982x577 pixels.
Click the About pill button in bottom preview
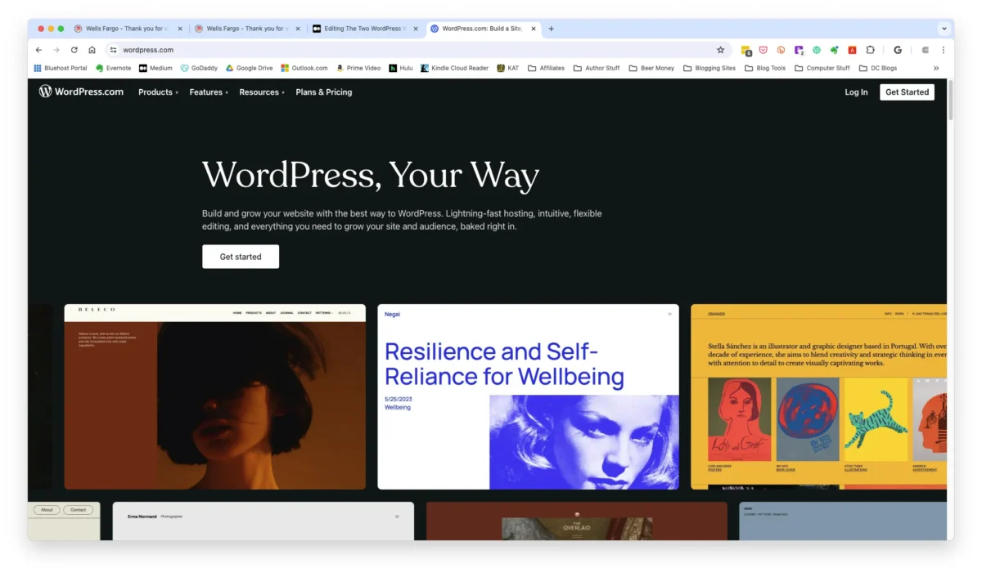(x=47, y=509)
